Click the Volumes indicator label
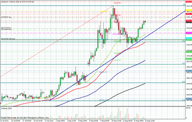This screenshot has width=192, height=122. point(6,109)
